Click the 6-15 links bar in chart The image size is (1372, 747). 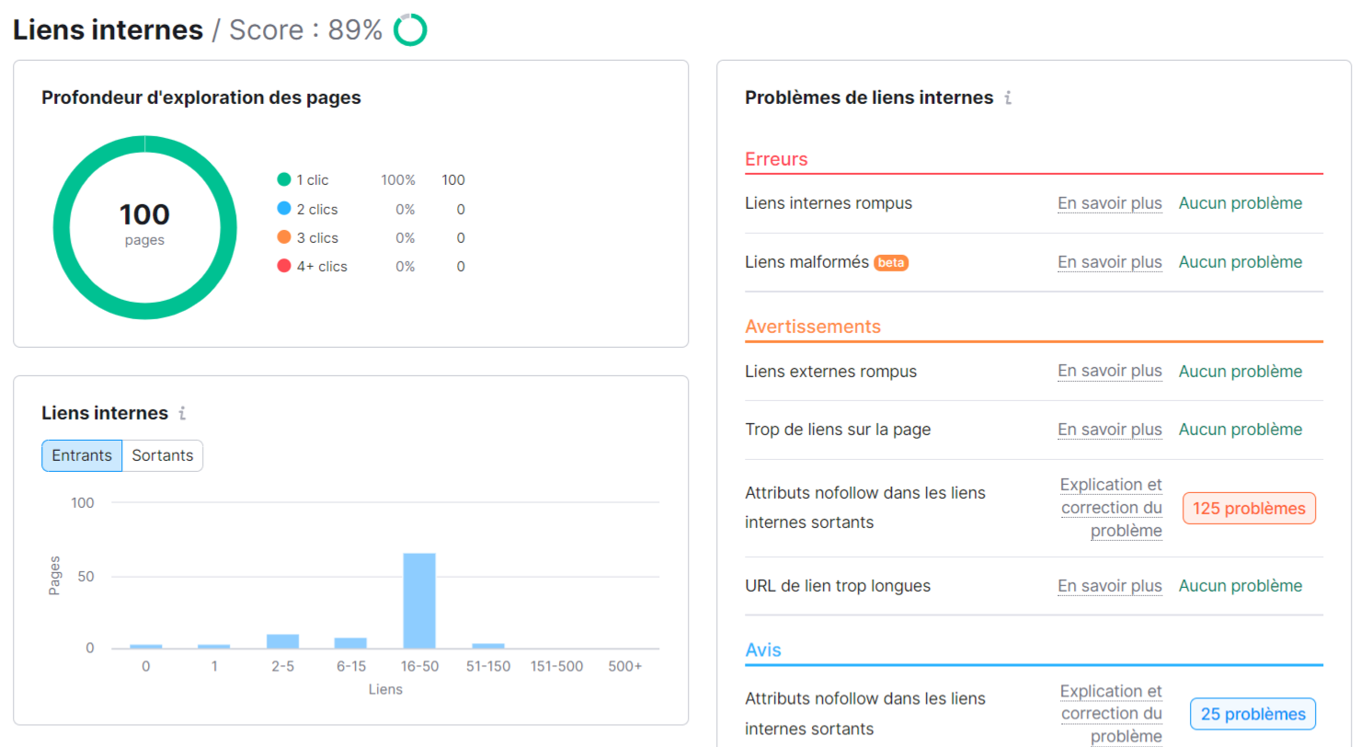coord(350,643)
